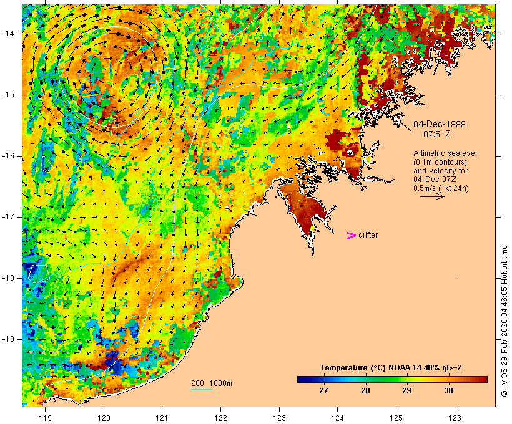Viewport: 512px width, 424px height.
Task: Click the 'and velocity for' text
Action: pos(440,171)
